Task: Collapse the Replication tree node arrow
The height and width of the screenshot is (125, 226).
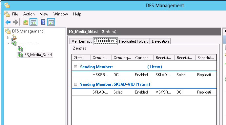Action: 8,43
